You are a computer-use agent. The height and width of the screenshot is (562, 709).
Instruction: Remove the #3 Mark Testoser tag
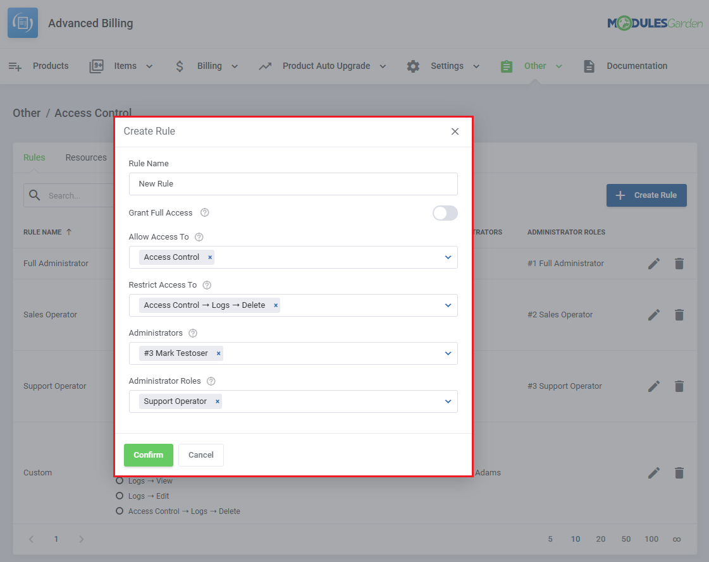[219, 353]
